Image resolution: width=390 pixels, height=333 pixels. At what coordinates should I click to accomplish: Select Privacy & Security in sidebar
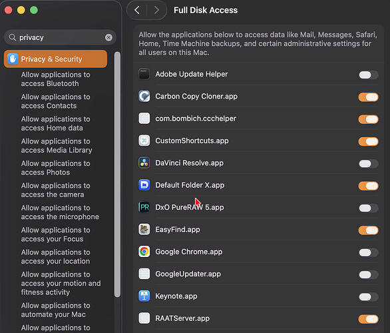point(55,59)
